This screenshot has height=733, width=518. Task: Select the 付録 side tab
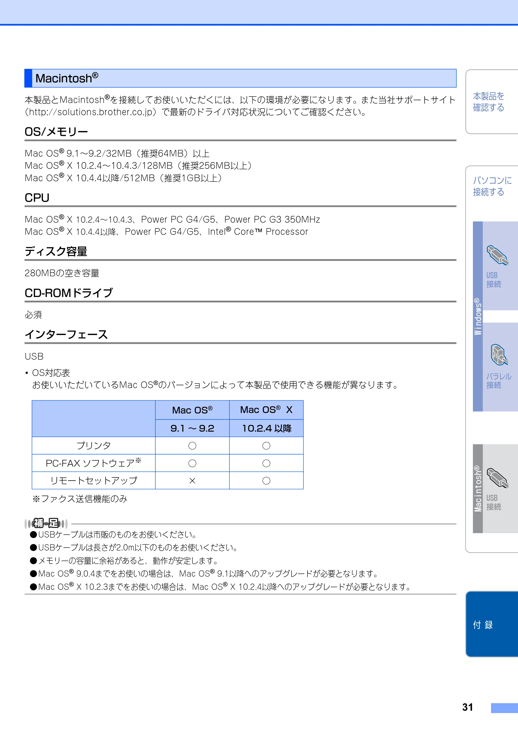(492, 624)
